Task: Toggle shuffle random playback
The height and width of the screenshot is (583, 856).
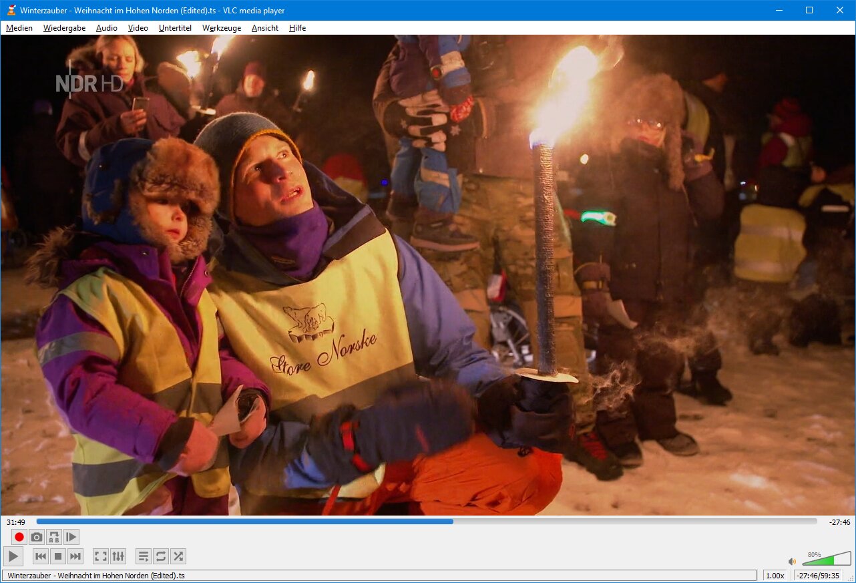Action: (178, 556)
